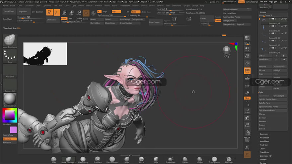This screenshot has height=164, width=292.
Task: Toggle the Transp transparency button
Action: click(247, 147)
